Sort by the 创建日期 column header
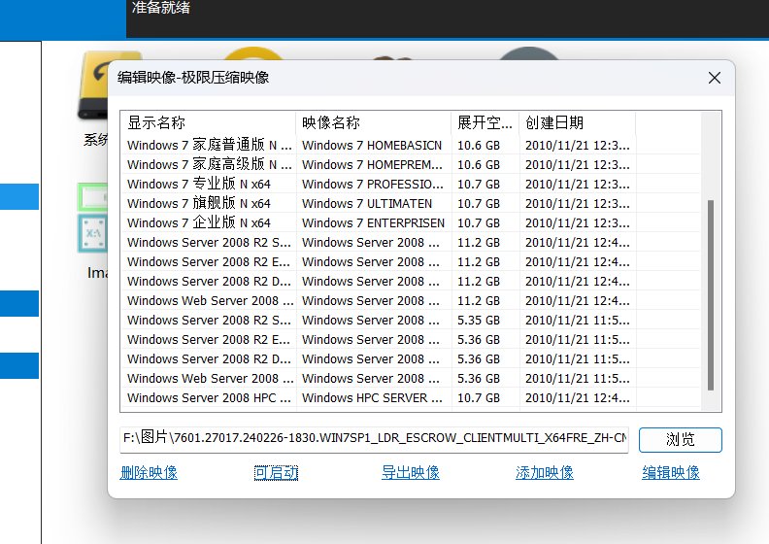The width and height of the screenshot is (769, 544). [577, 123]
